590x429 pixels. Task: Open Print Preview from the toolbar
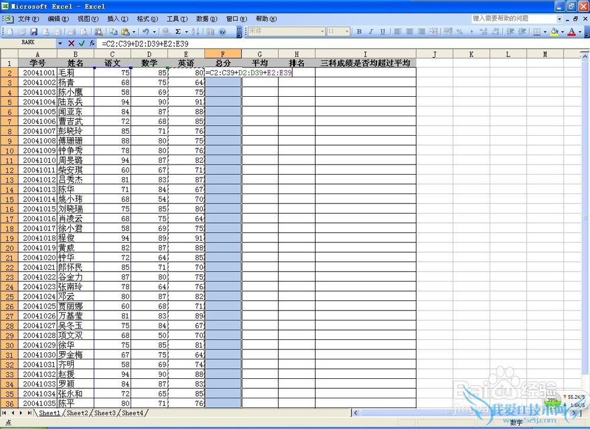[84, 32]
